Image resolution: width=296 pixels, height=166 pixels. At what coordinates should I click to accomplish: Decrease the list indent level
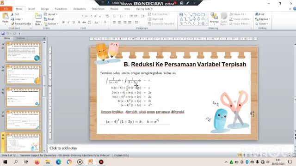tap(131, 16)
